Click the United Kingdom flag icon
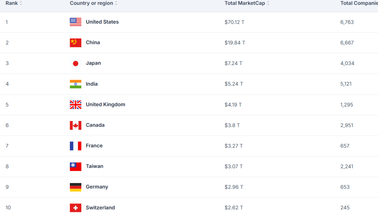The image size is (378, 213). (x=76, y=105)
